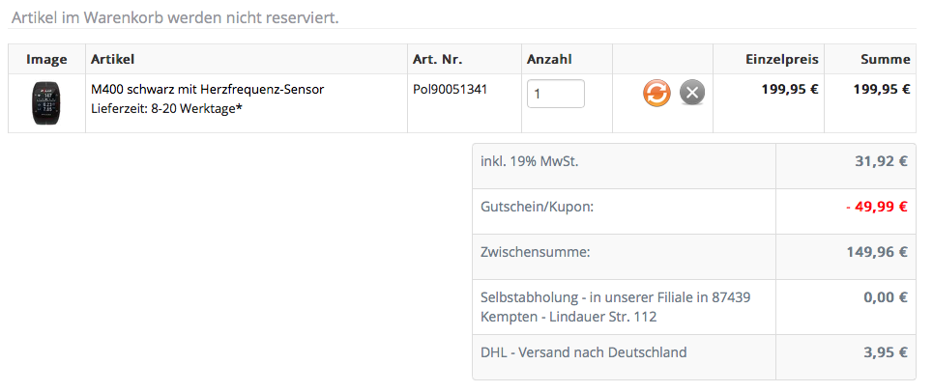933x392 pixels.
Task: Click the Art. Nr. column header
Action: pos(439,60)
